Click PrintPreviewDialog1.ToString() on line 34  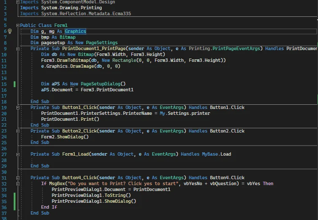91,195
